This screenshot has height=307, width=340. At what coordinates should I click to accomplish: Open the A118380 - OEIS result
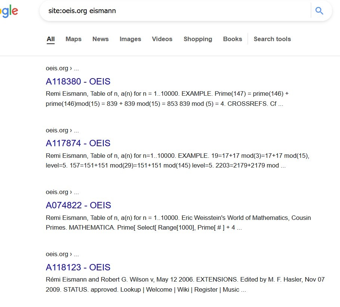[78, 82]
